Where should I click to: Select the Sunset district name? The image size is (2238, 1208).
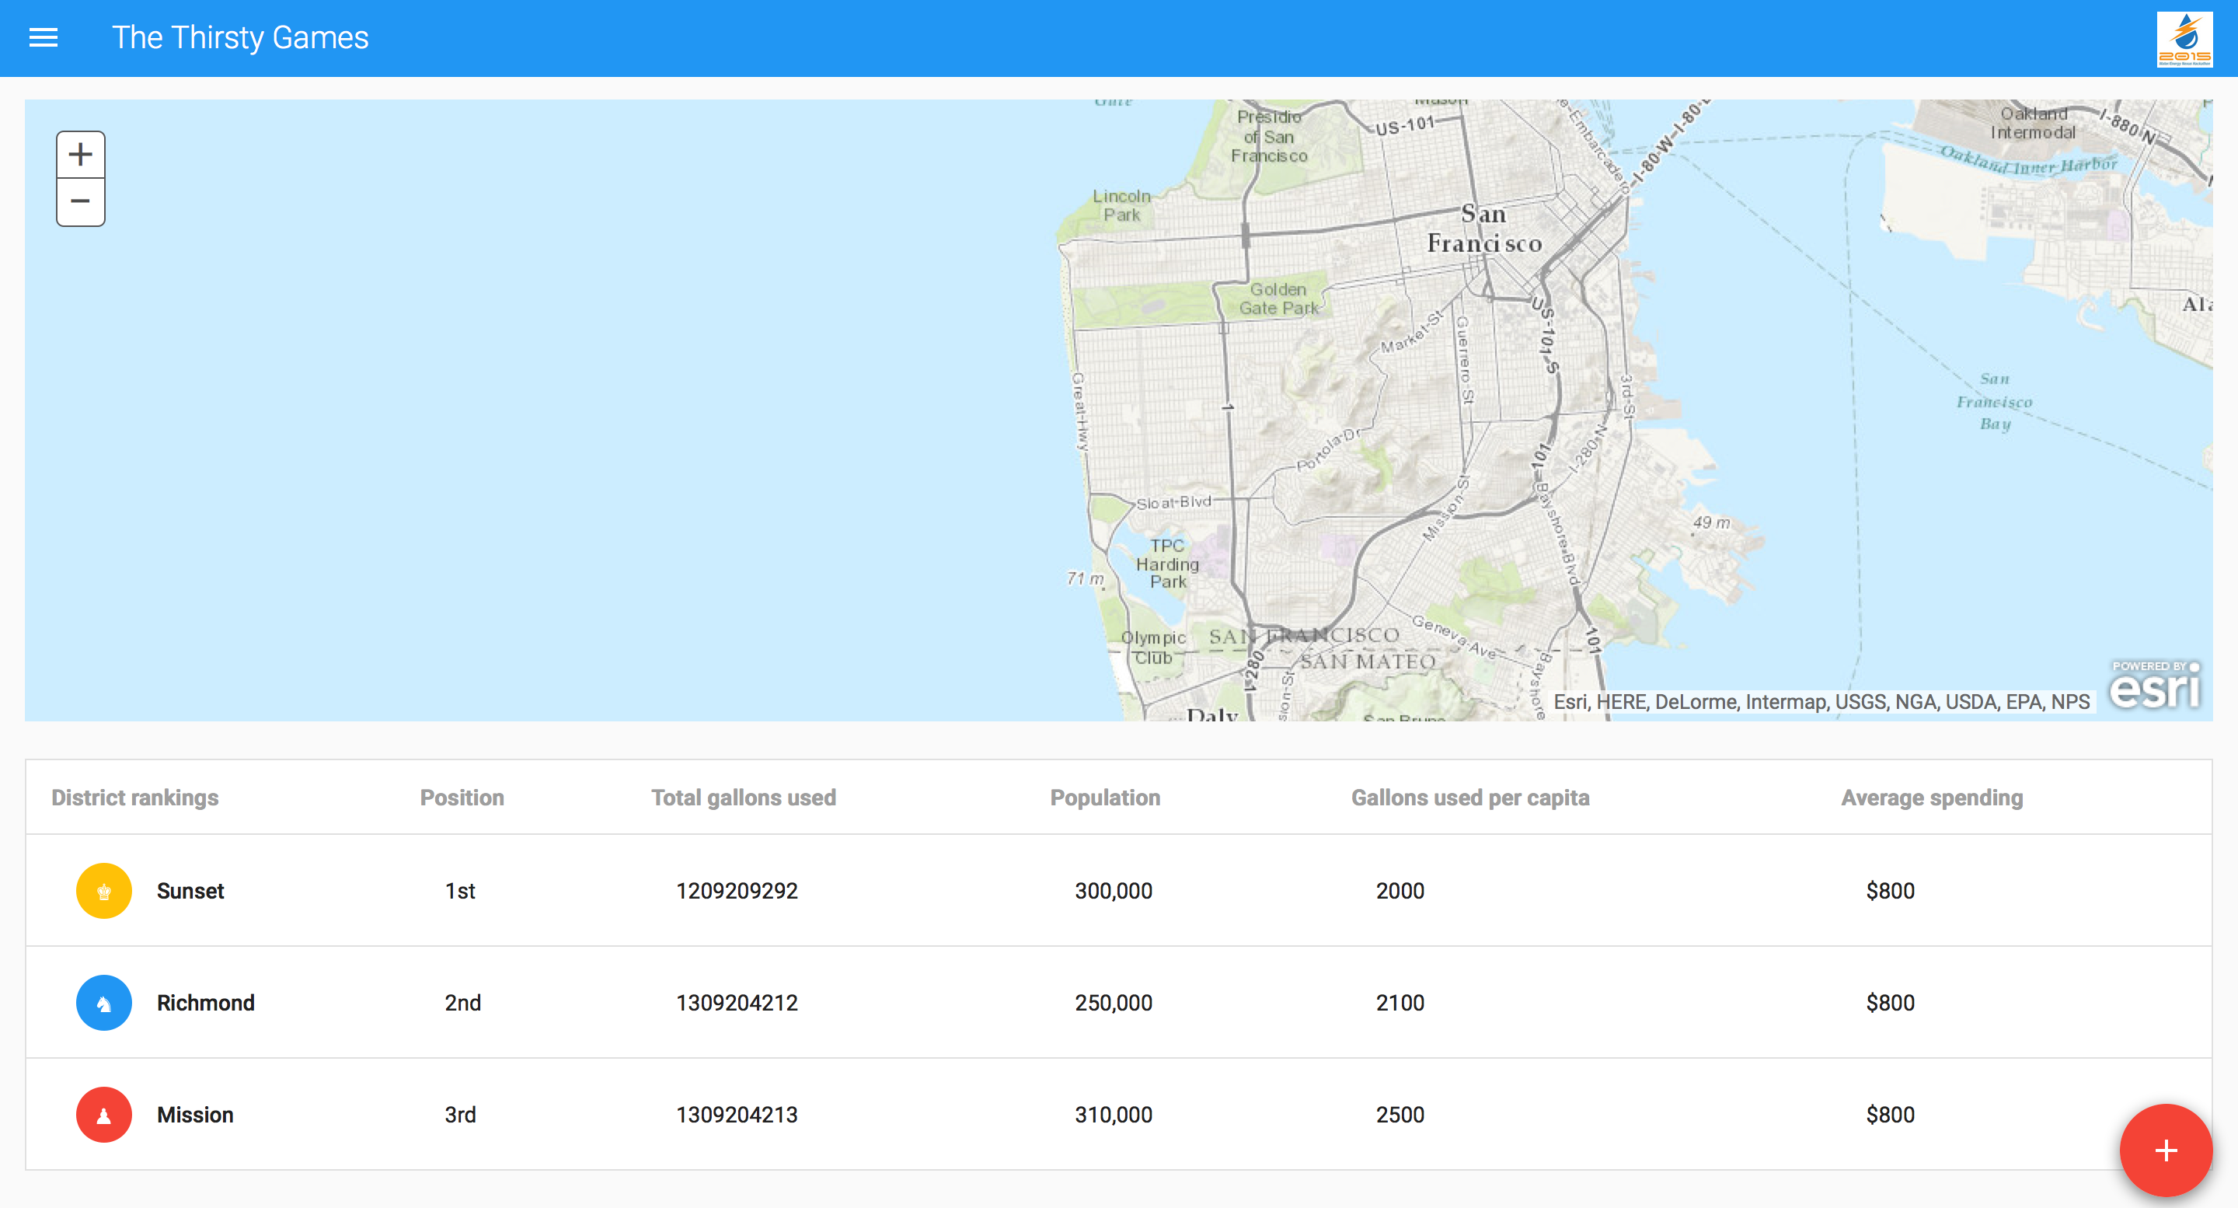click(x=190, y=891)
